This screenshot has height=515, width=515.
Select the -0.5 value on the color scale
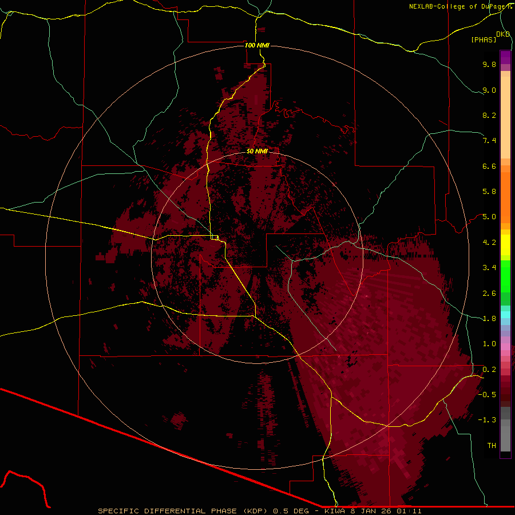(x=487, y=395)
